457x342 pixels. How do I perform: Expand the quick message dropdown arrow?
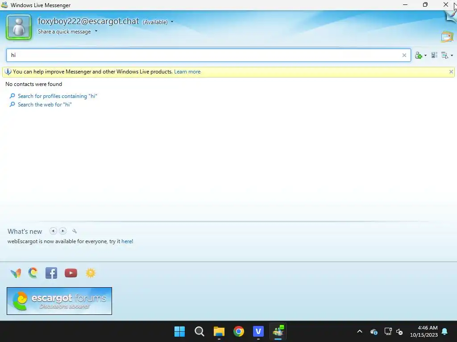[x=96, y=31]
